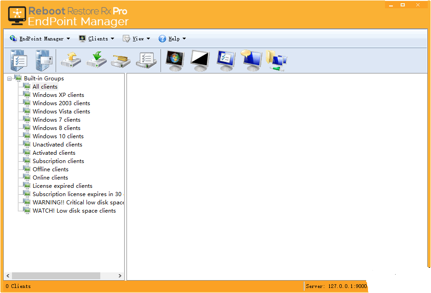Click the black and white monitor icon

pyautogui.click(x=200, y=60)
